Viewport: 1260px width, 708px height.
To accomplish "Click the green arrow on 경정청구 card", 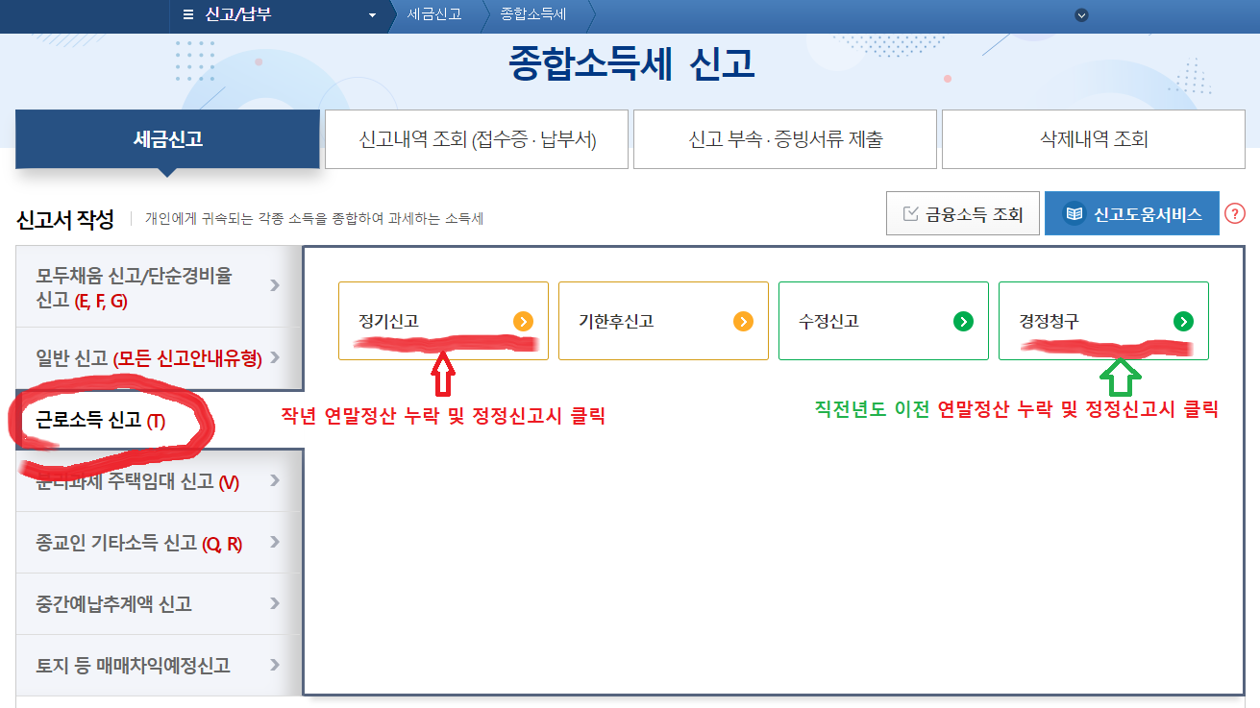I will click(1183, 321).
